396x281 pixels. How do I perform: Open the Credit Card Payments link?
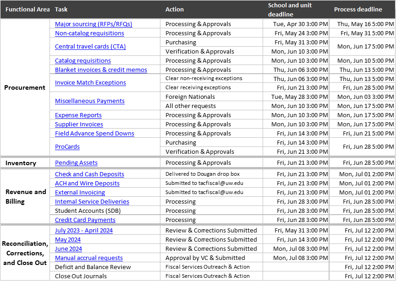pos(85,220)
